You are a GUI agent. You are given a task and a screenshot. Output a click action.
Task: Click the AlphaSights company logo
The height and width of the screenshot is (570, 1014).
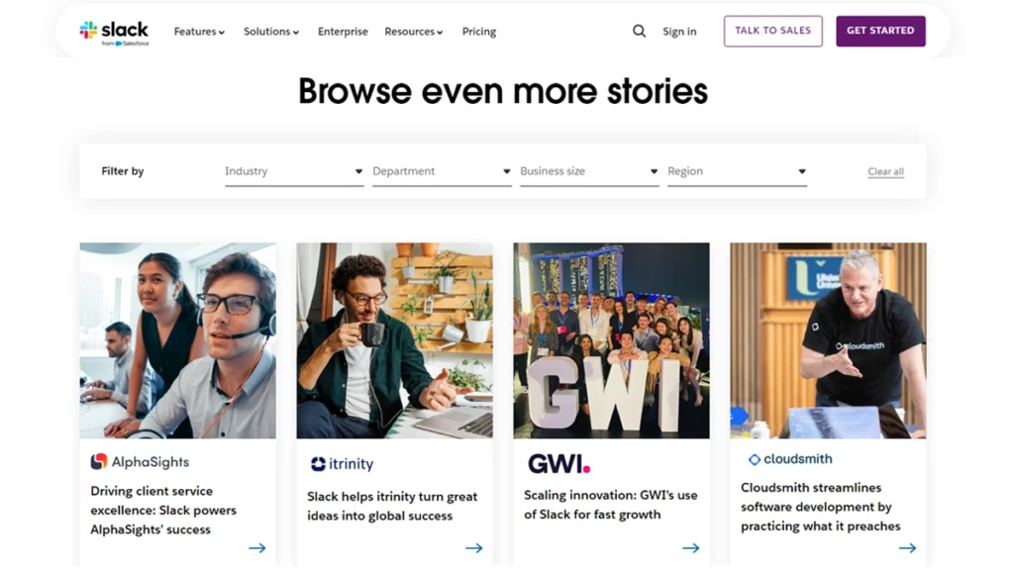point(140,461)
